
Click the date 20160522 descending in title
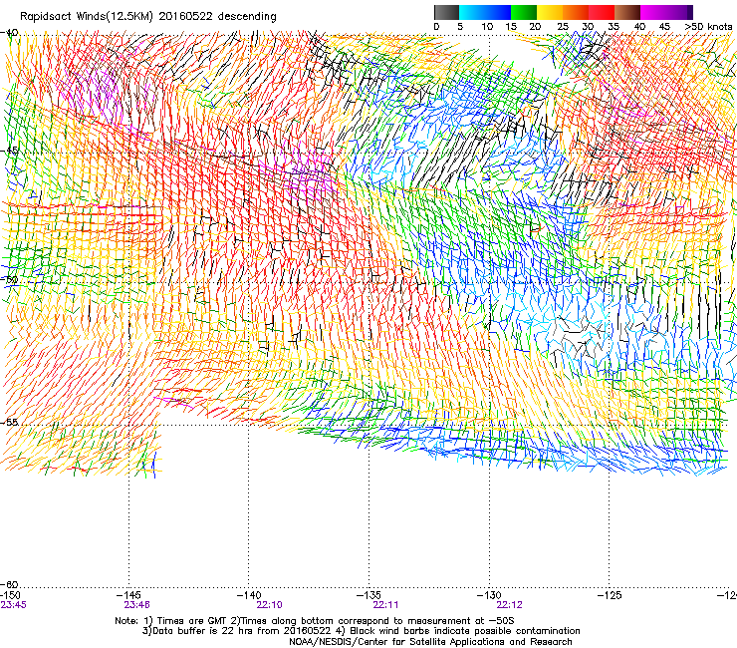coord(218,17)
